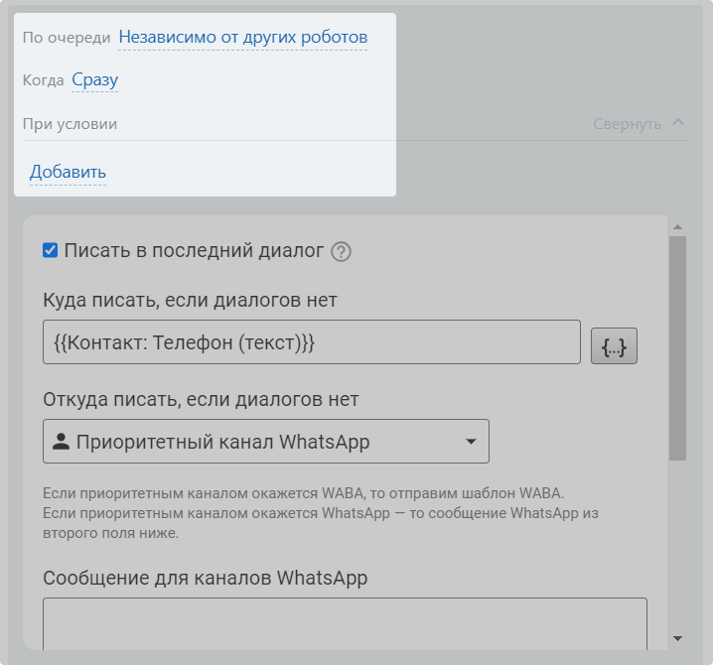Click the vertical scrollbar thumb
The width and height of the screenshot is (713, 665).
[677, 347]
